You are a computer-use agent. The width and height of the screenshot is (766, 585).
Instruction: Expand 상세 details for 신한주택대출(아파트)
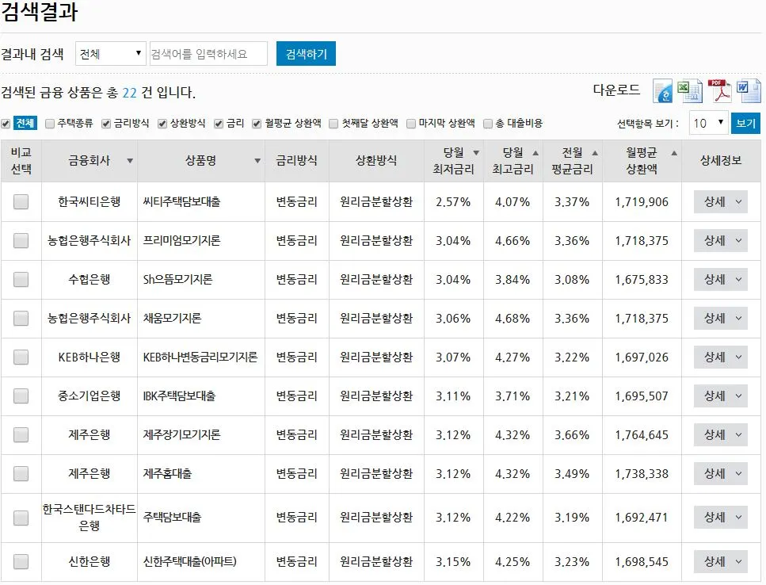click(x=719, y=561)
